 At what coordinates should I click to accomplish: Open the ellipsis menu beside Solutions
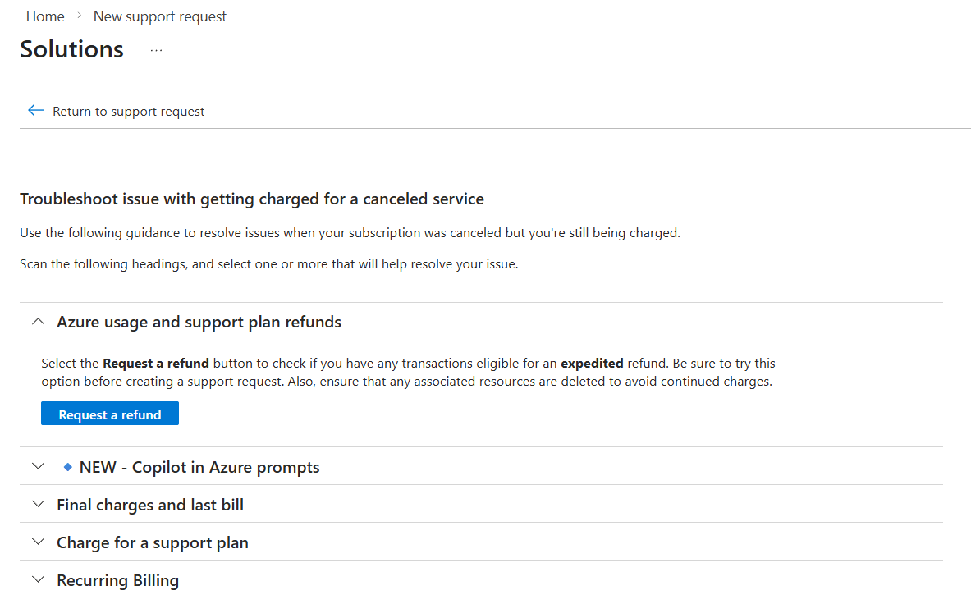point(157,50)
